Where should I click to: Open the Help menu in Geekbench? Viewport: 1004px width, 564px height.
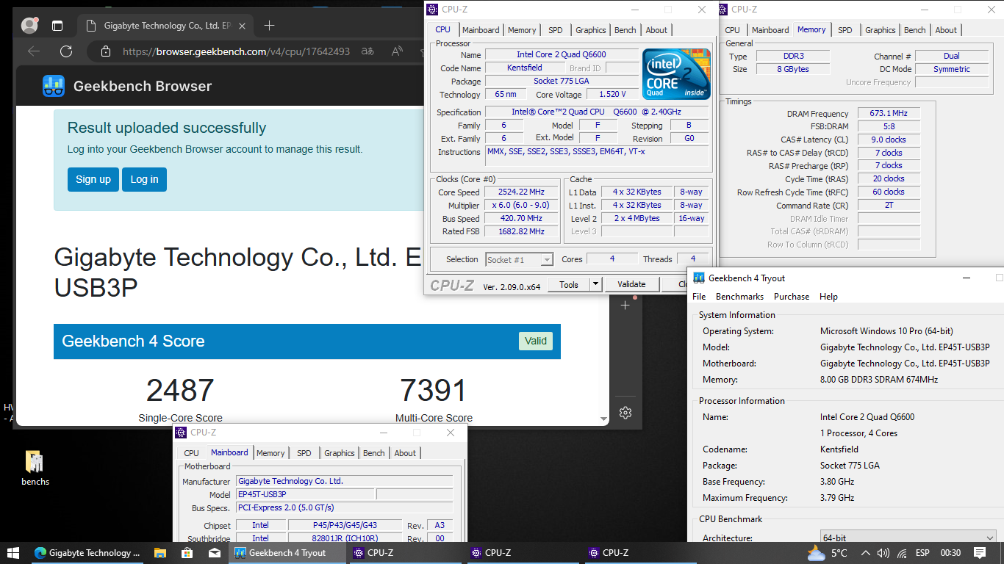[x=828, y=297]
